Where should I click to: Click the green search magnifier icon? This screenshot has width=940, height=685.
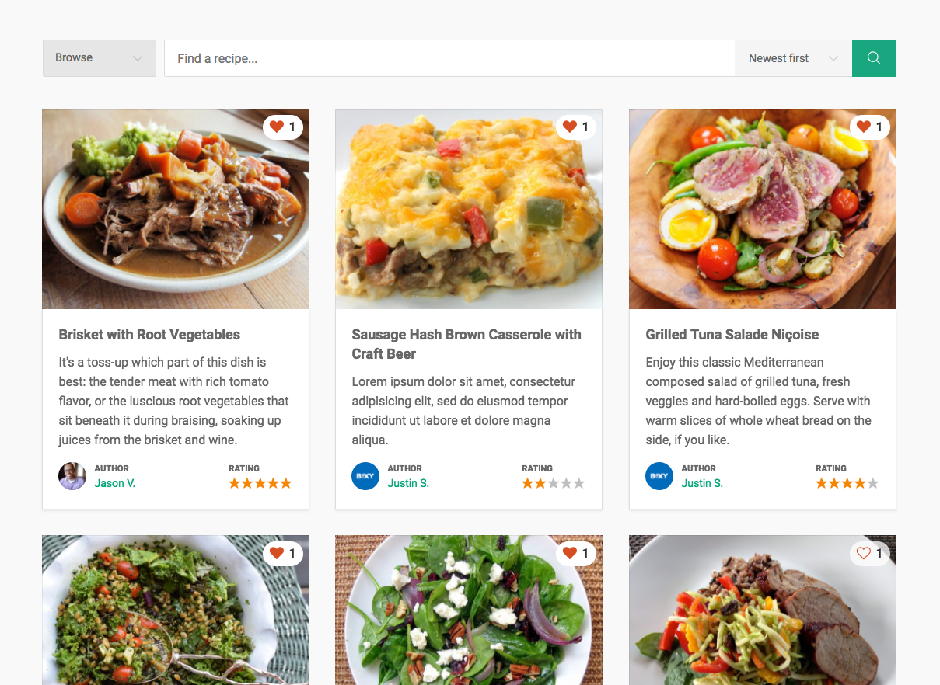(873, 57)
